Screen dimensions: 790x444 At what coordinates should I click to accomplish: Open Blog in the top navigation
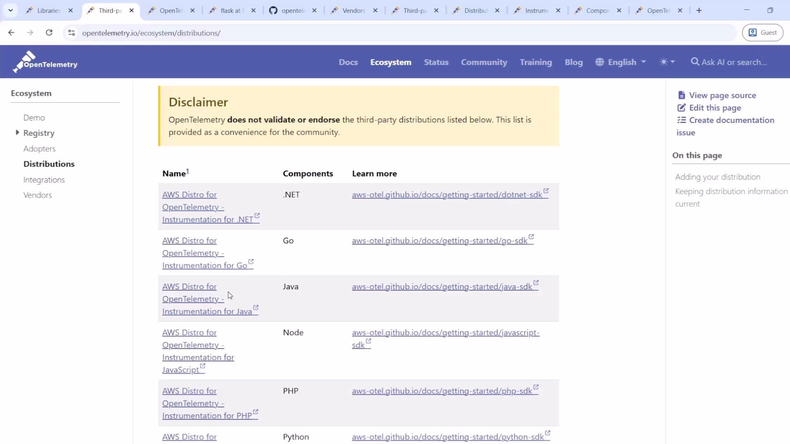pos(574,62)
